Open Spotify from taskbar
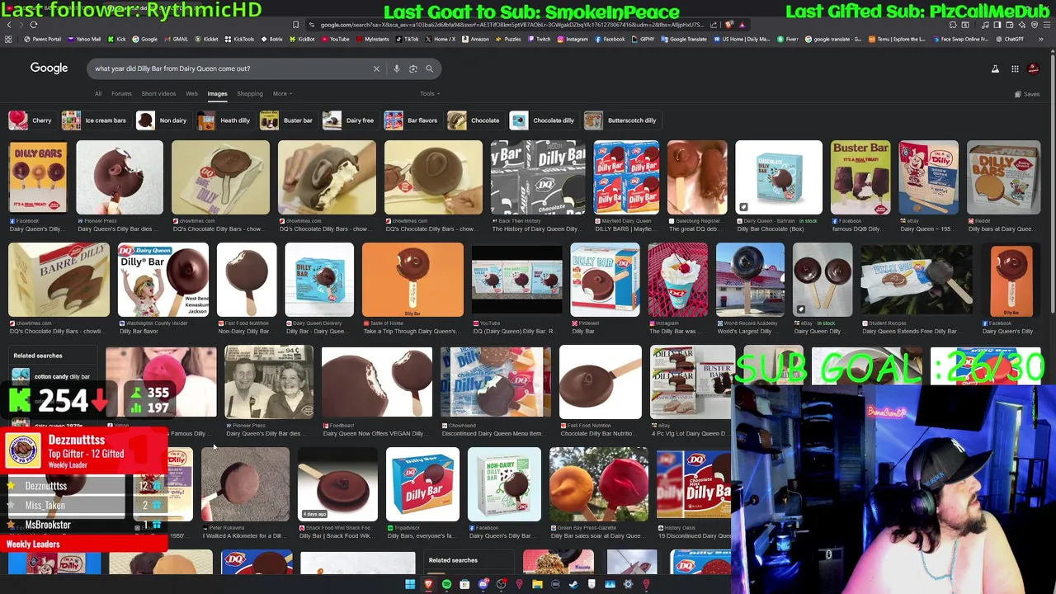1056x594 pixels. click(x=446, y=584)
